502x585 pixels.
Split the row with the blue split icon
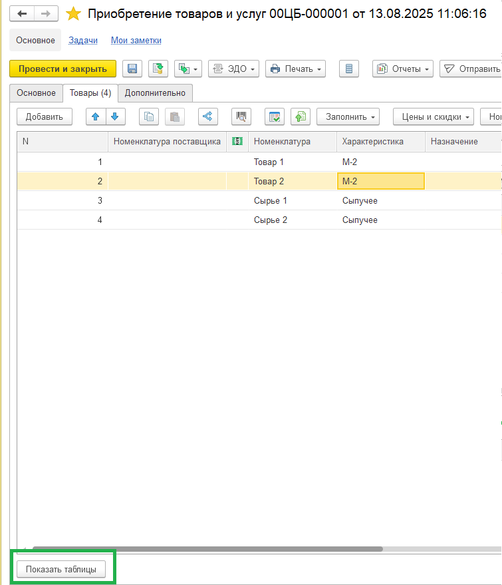(x=208, y=116)
